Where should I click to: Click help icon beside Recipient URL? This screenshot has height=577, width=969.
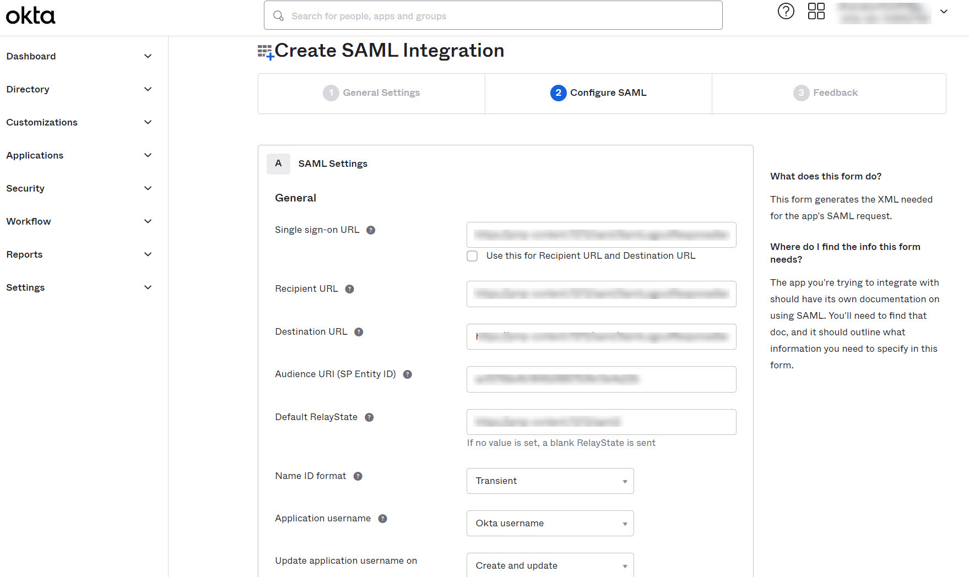point(349,289)
